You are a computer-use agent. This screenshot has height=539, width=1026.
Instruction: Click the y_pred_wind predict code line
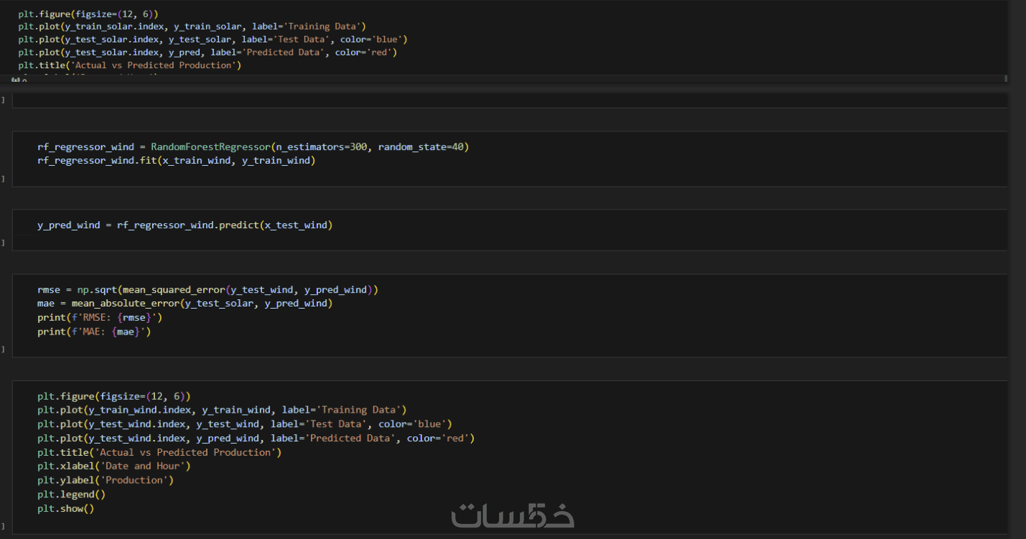[x=185, y=225]
